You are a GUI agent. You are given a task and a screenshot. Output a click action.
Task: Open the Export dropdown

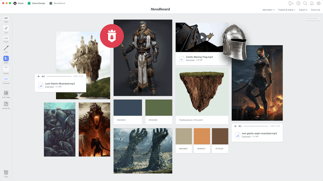[x=303, y=10]
